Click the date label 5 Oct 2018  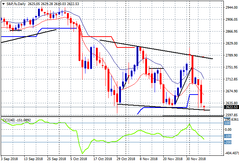(x=79, y=159)
